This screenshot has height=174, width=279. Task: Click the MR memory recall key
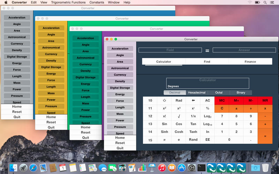(x=265, y=101)
